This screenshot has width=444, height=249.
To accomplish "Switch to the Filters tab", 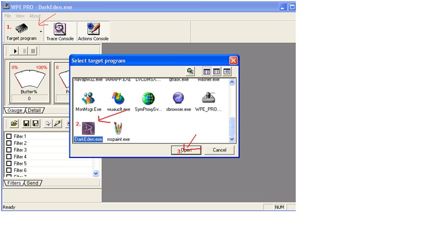I will (14, 183).
